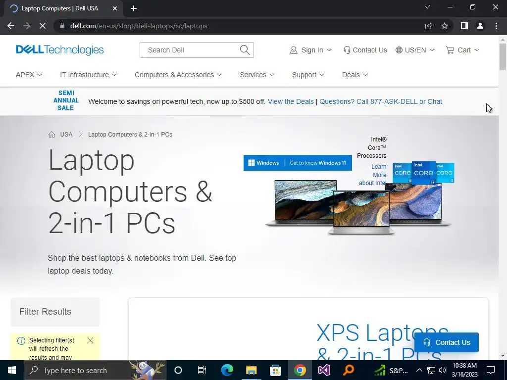Click the tab search chevron in title bar
The height and width of the screenshot is (380, 507).
[427, 7]
